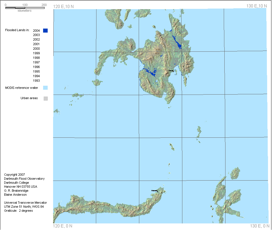The height and width of the screenshot is (230, 274).
Task: Select year 1997 in the legend
Action: (36, 63)
